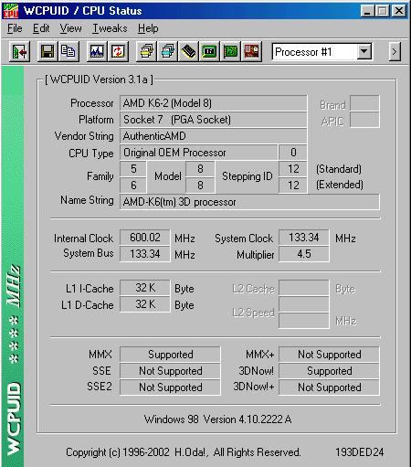411x467 pixels.
Task: Click the Multiplier value 4.5
Action: [x=304, y=254]
